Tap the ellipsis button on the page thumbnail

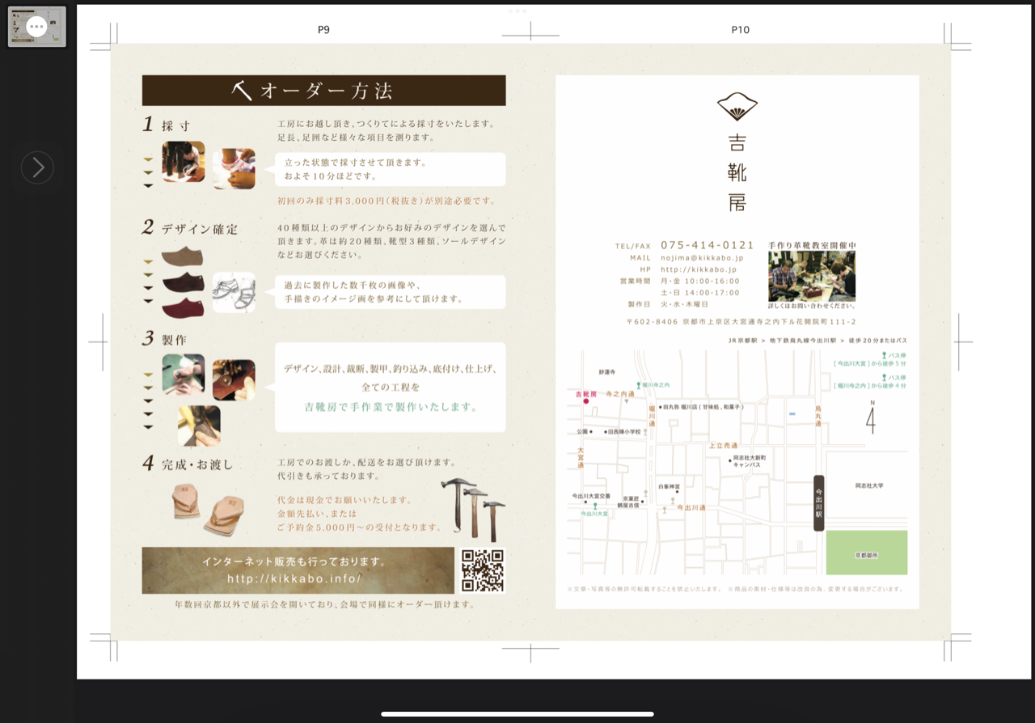point(36,27)
